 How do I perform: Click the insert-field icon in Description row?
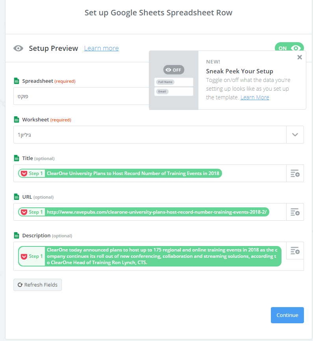tap(295, 251)
